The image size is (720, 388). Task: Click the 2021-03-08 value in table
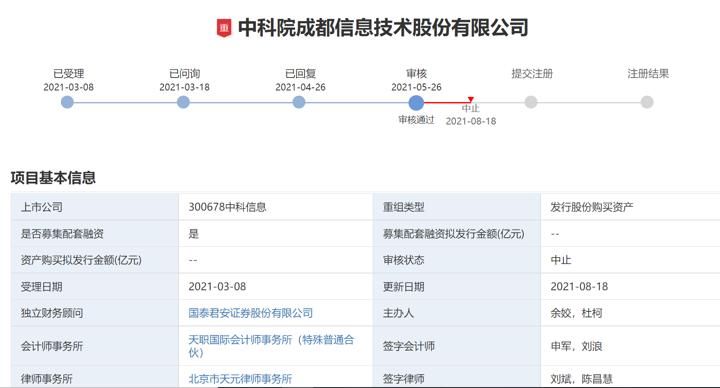click(217, 287)
